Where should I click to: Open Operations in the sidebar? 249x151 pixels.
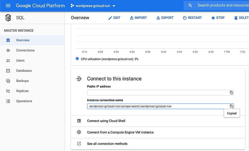click(32, 101)
